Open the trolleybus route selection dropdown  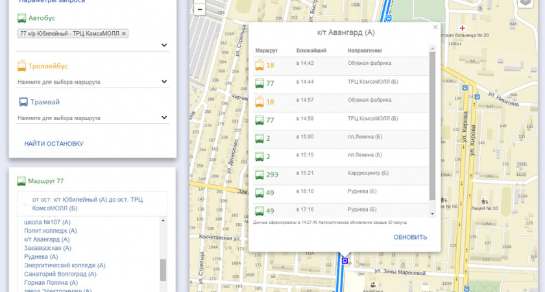click(x=164, y=82)
